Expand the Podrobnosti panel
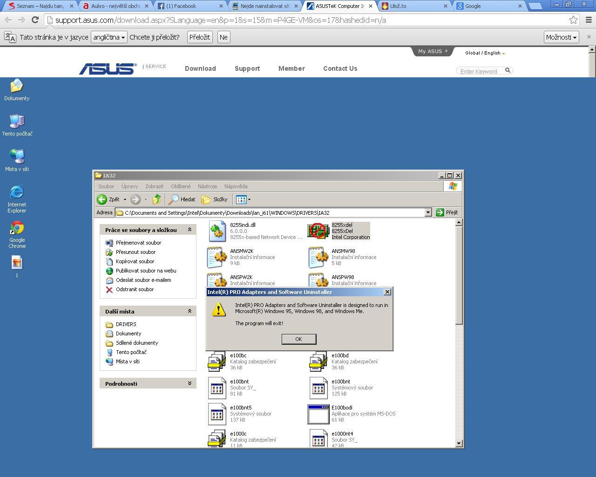 point(190,383)
